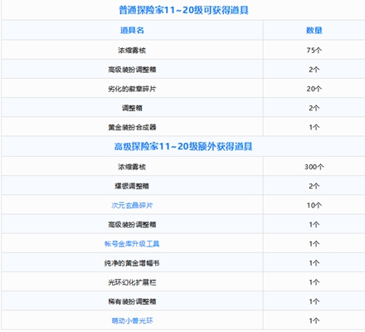The width and height of the screenshot is (365, 332).
Task: Click the 10个 quantity cell
Action: 314,205
